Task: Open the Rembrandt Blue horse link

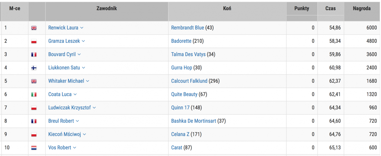Action: pos(187,28)
